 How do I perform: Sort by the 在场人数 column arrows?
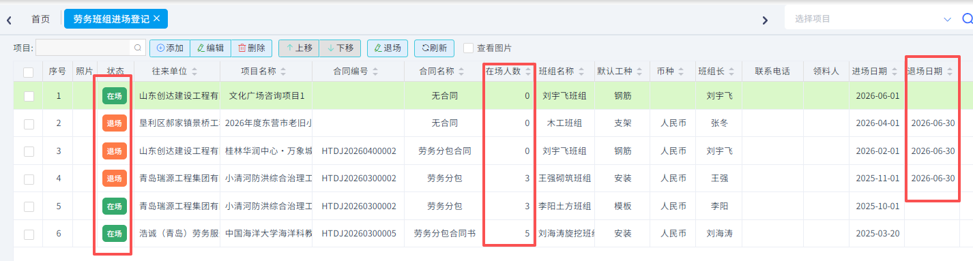(x=527, y=72)
